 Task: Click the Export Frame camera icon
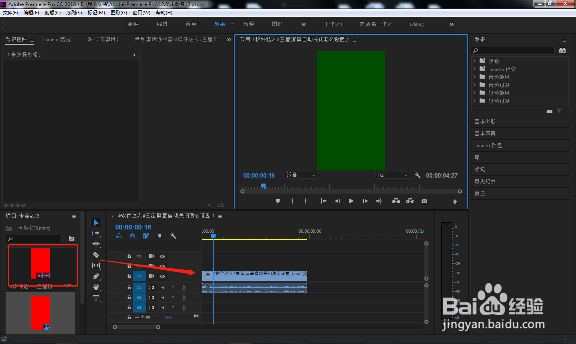(424, 201)
